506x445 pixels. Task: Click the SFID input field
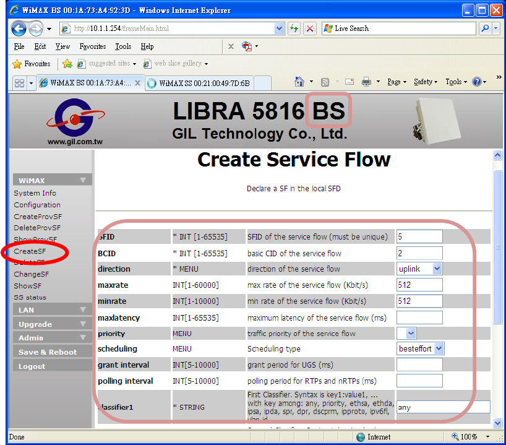click(x=419, y=236)
